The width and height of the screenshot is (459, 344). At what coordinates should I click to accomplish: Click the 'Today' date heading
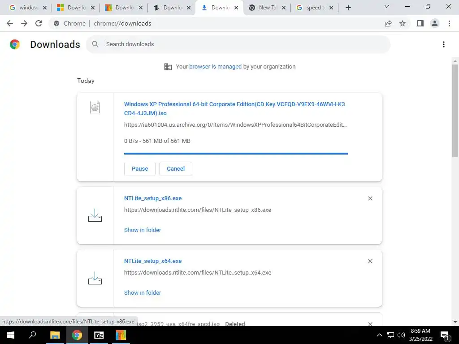(86, 81)
